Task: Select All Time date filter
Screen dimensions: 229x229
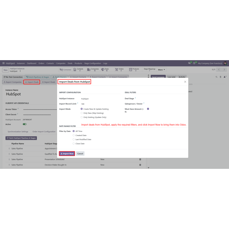Action: point(73,131)
